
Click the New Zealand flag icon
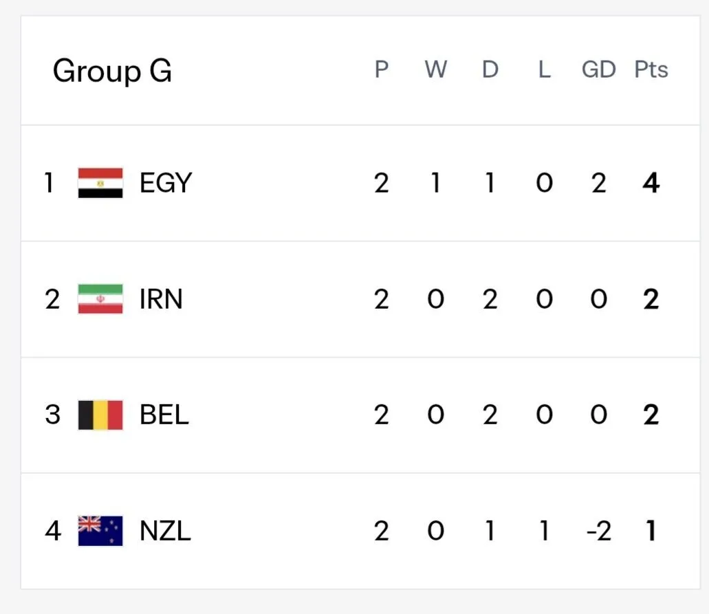click(x=100, y=531)
